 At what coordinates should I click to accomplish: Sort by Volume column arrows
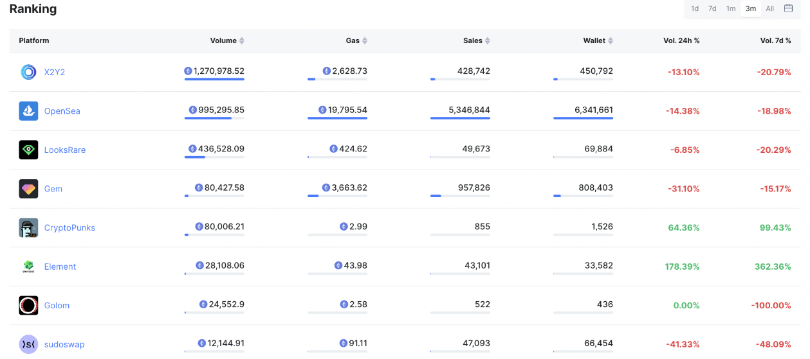242,40
